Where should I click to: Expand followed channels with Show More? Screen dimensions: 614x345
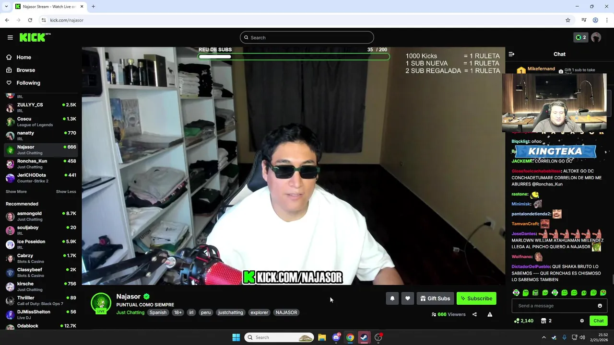click(x=16, y=192)
